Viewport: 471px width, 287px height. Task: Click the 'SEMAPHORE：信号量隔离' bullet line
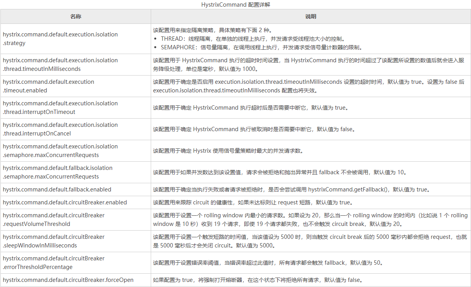[262, 47]
